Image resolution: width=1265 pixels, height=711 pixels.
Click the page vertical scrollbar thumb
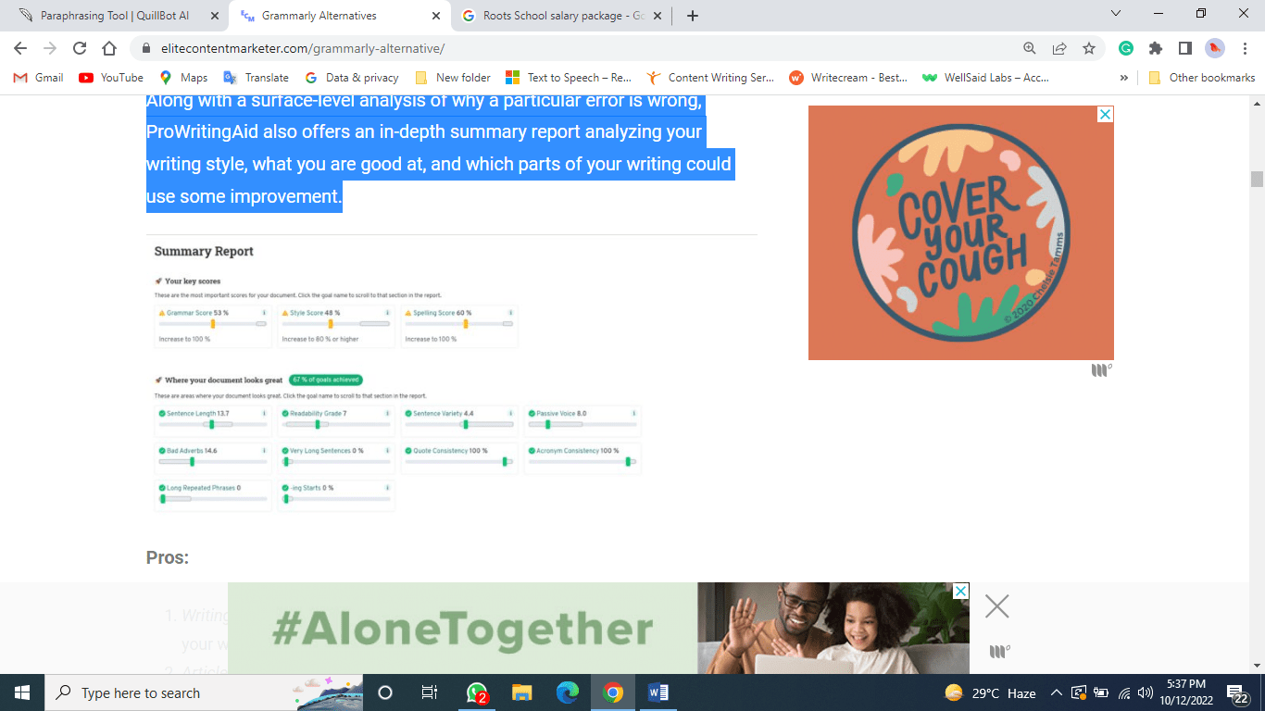click(x=1257, y=179)
